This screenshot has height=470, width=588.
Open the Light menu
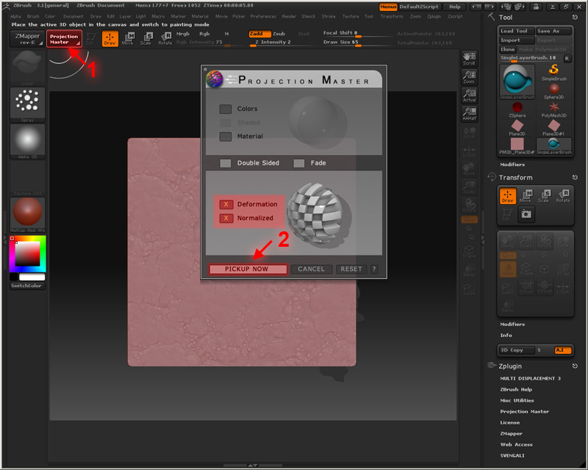[x=140, y=16]
